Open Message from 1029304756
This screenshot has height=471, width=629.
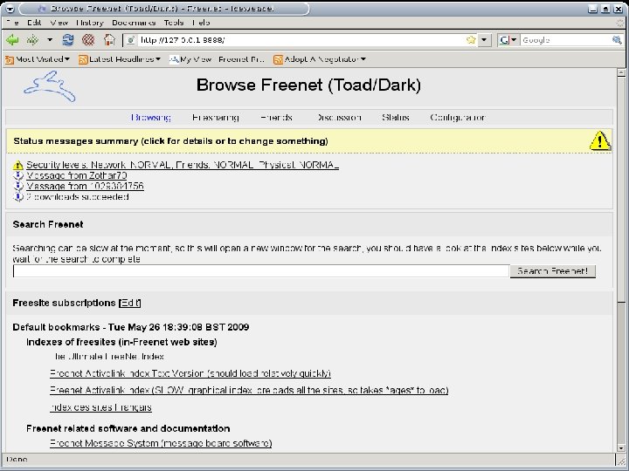(x=85, y=186)
